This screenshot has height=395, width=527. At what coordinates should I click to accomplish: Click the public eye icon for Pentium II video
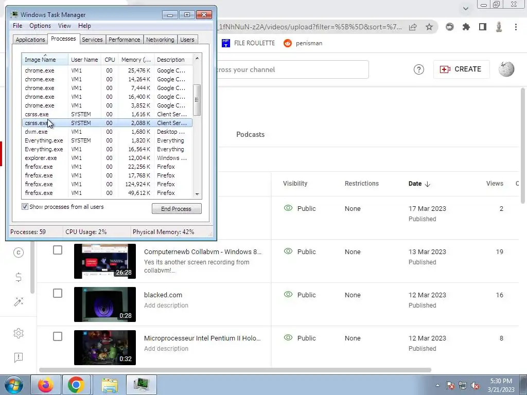pos(288,337)
